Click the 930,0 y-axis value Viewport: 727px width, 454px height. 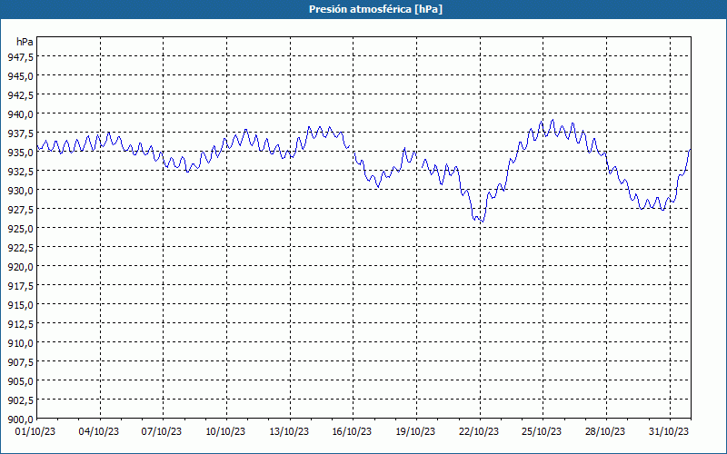[x=20, y=190]
